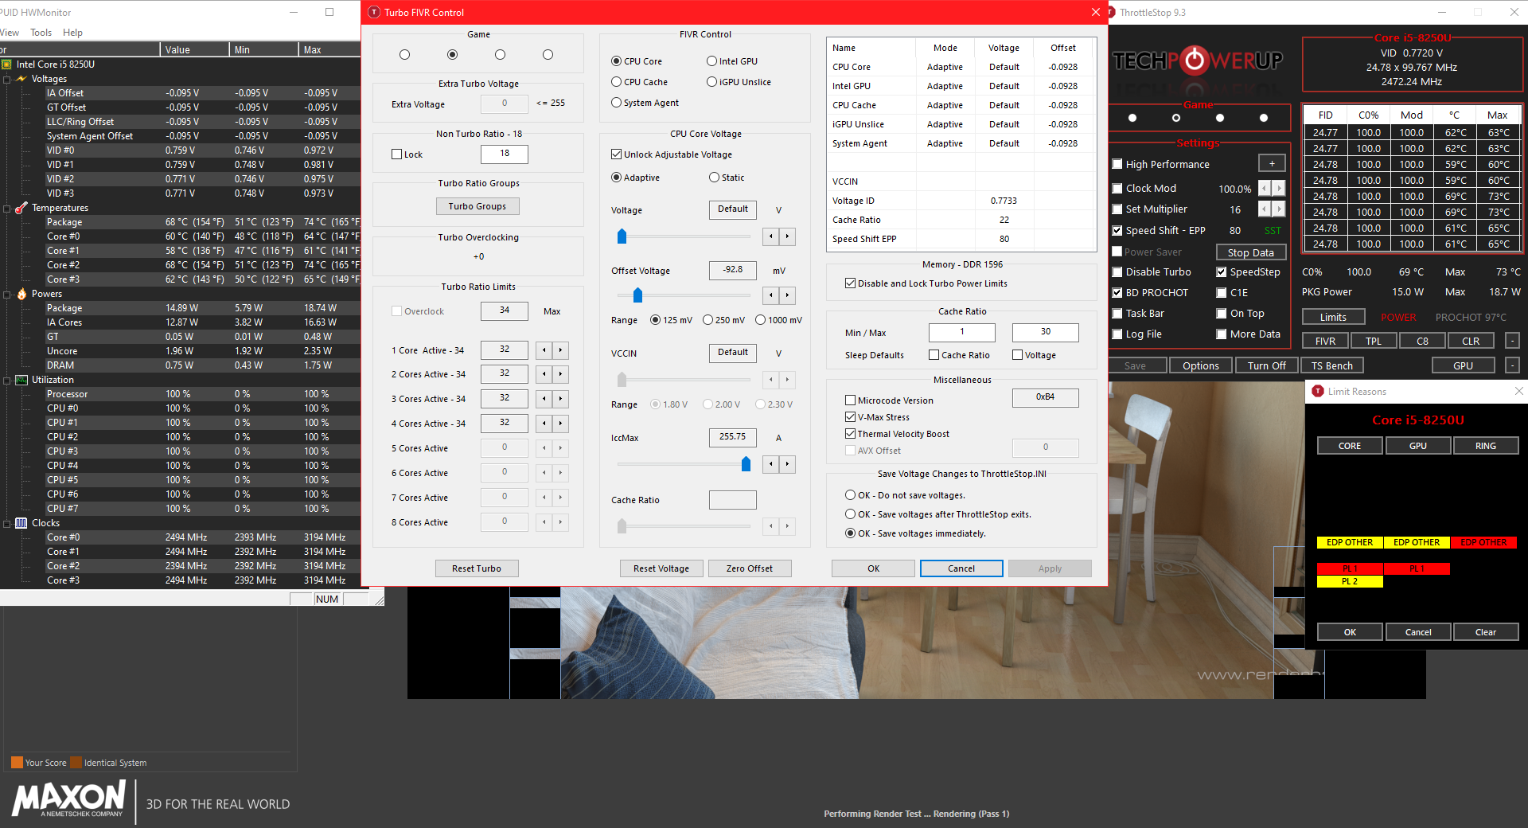Viewport: 1528px width, 828px height.
Task: Click the Powers flame icon in HWMonitor
Action: tap(21, 294)
